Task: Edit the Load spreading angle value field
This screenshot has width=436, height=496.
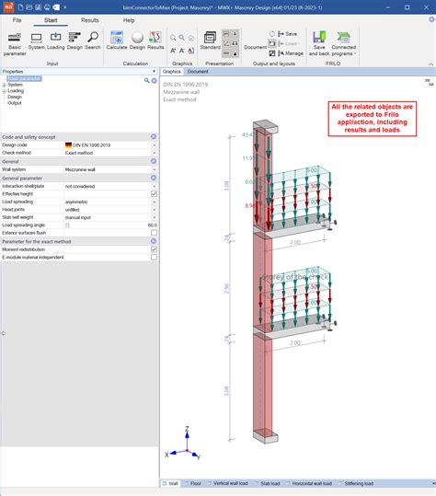Action: click(110, 225)
